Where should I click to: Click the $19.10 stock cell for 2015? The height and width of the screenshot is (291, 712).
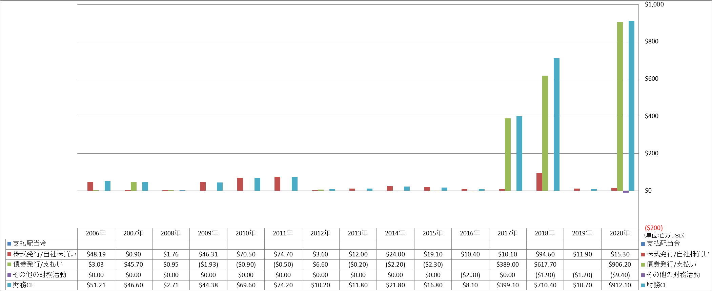click(x=433, y=254)
